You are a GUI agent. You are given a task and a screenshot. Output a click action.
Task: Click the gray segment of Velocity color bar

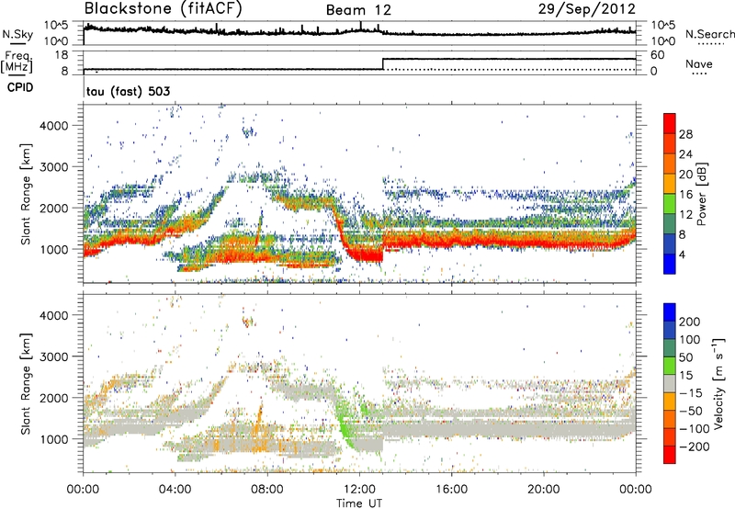[670, 383]
